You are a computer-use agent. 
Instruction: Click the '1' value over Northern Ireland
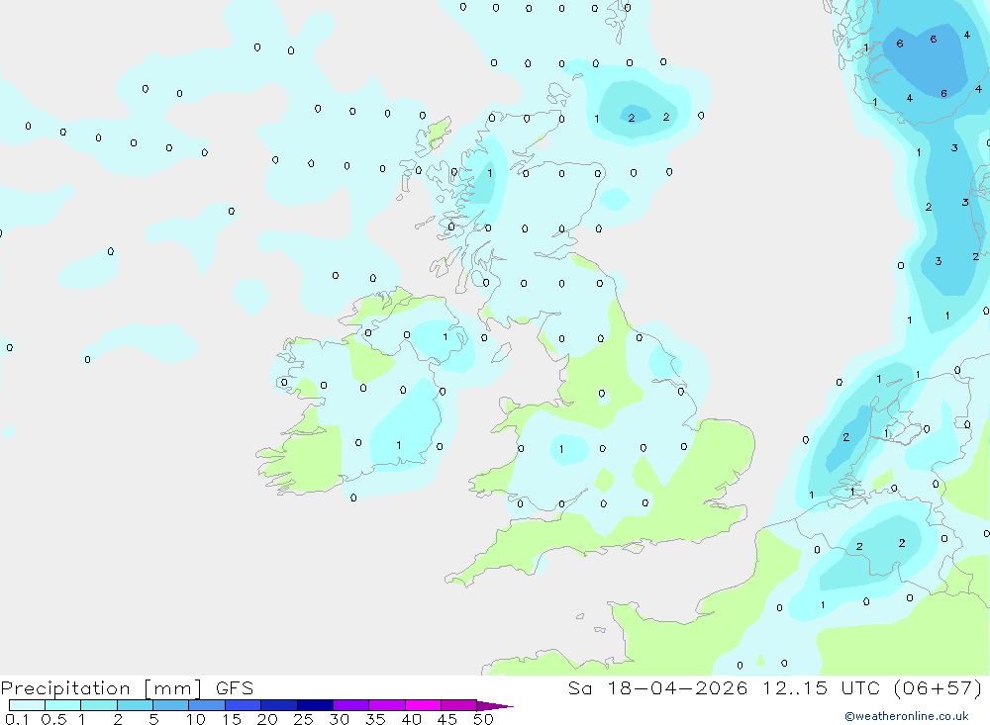445,337
